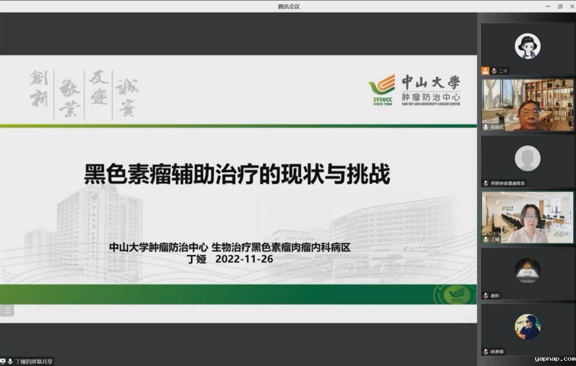Click muted microphone icon next to 二十
This screenshot has height=366, width=576.
point(494,71)
